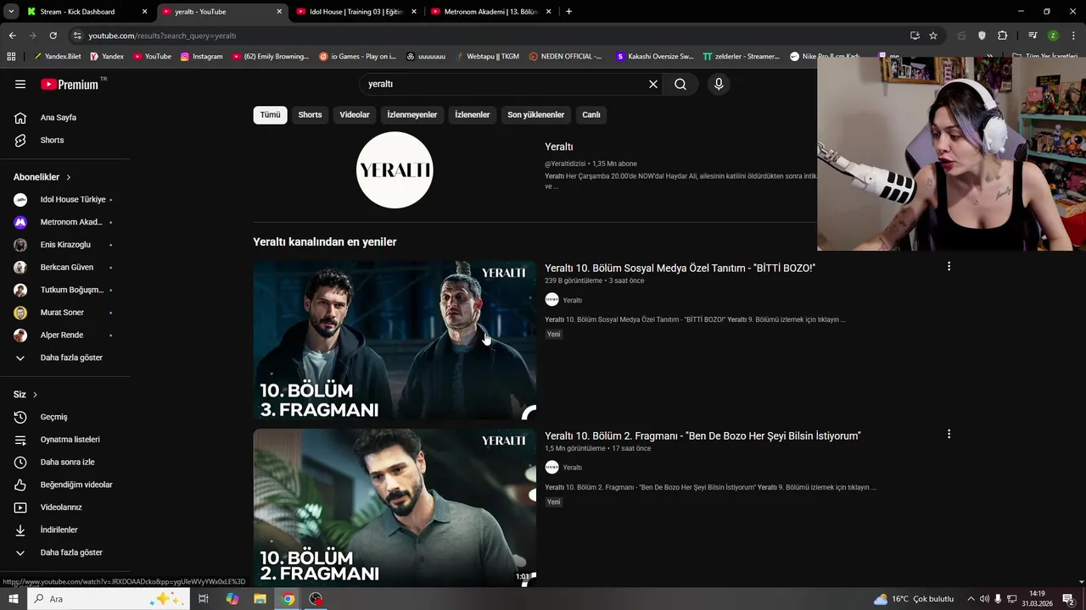This screenshot has width=1086, height=610.
Task: Open Webtapu || TKGM bookmark
Action: click(487, 57)
